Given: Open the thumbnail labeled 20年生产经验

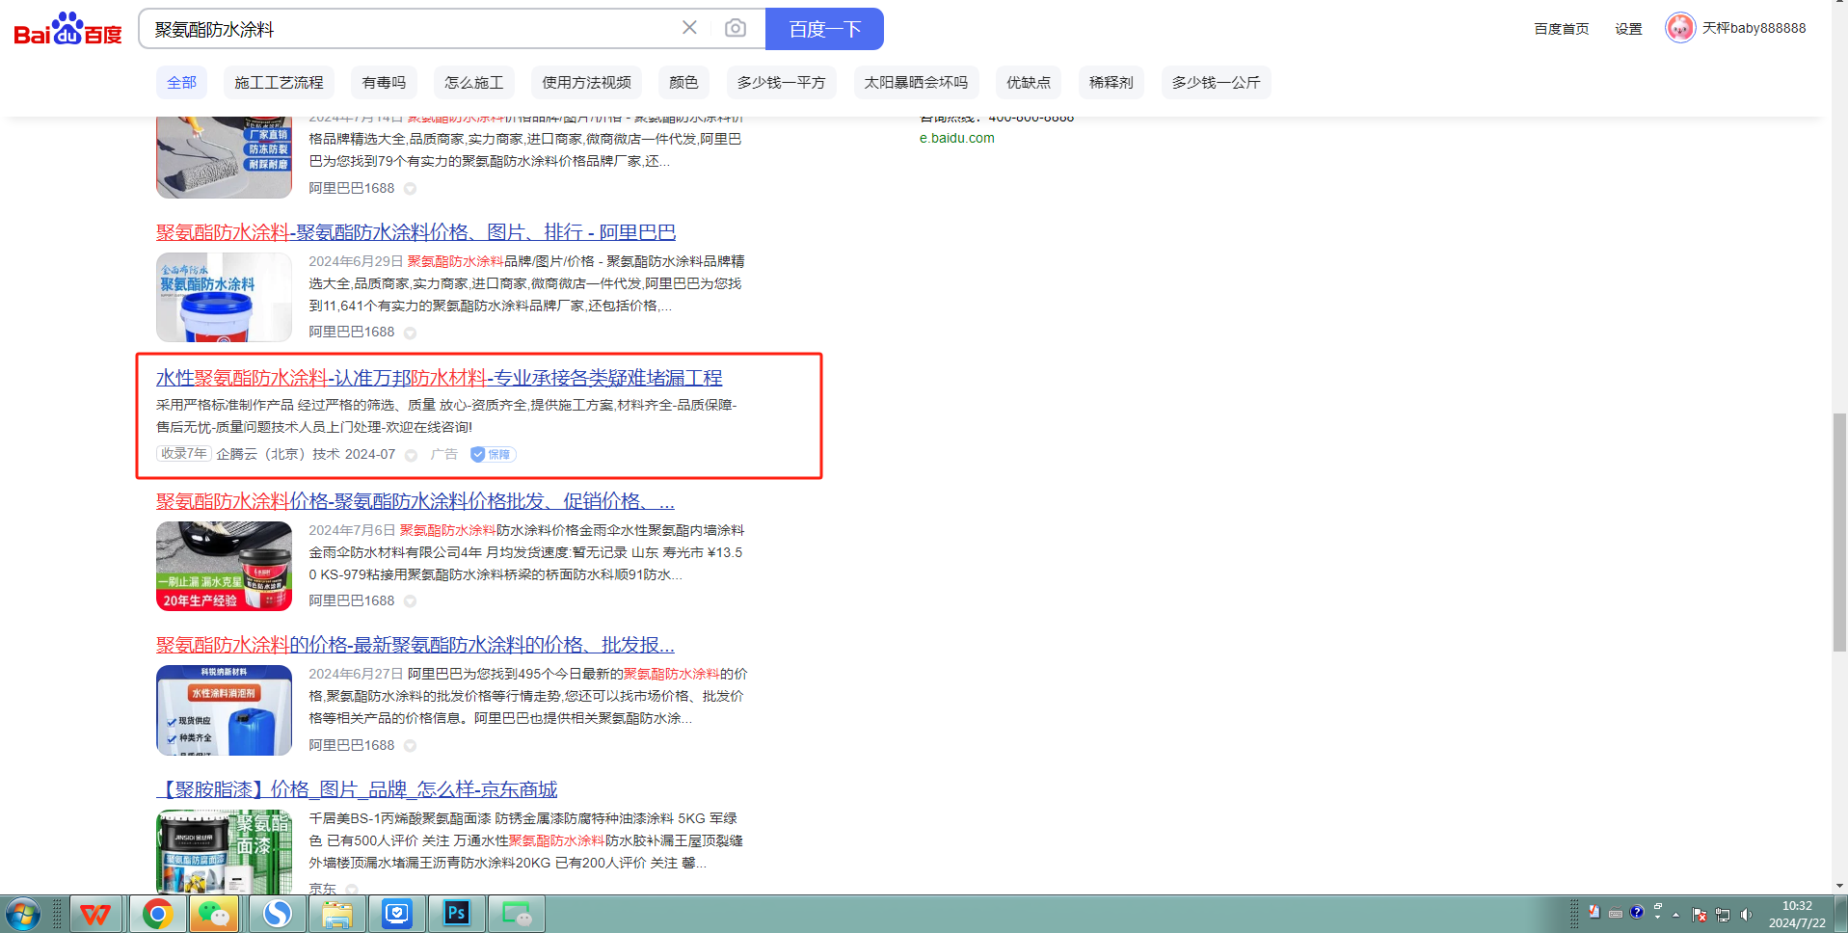Looking at the screenshot, I should point(224,566).
